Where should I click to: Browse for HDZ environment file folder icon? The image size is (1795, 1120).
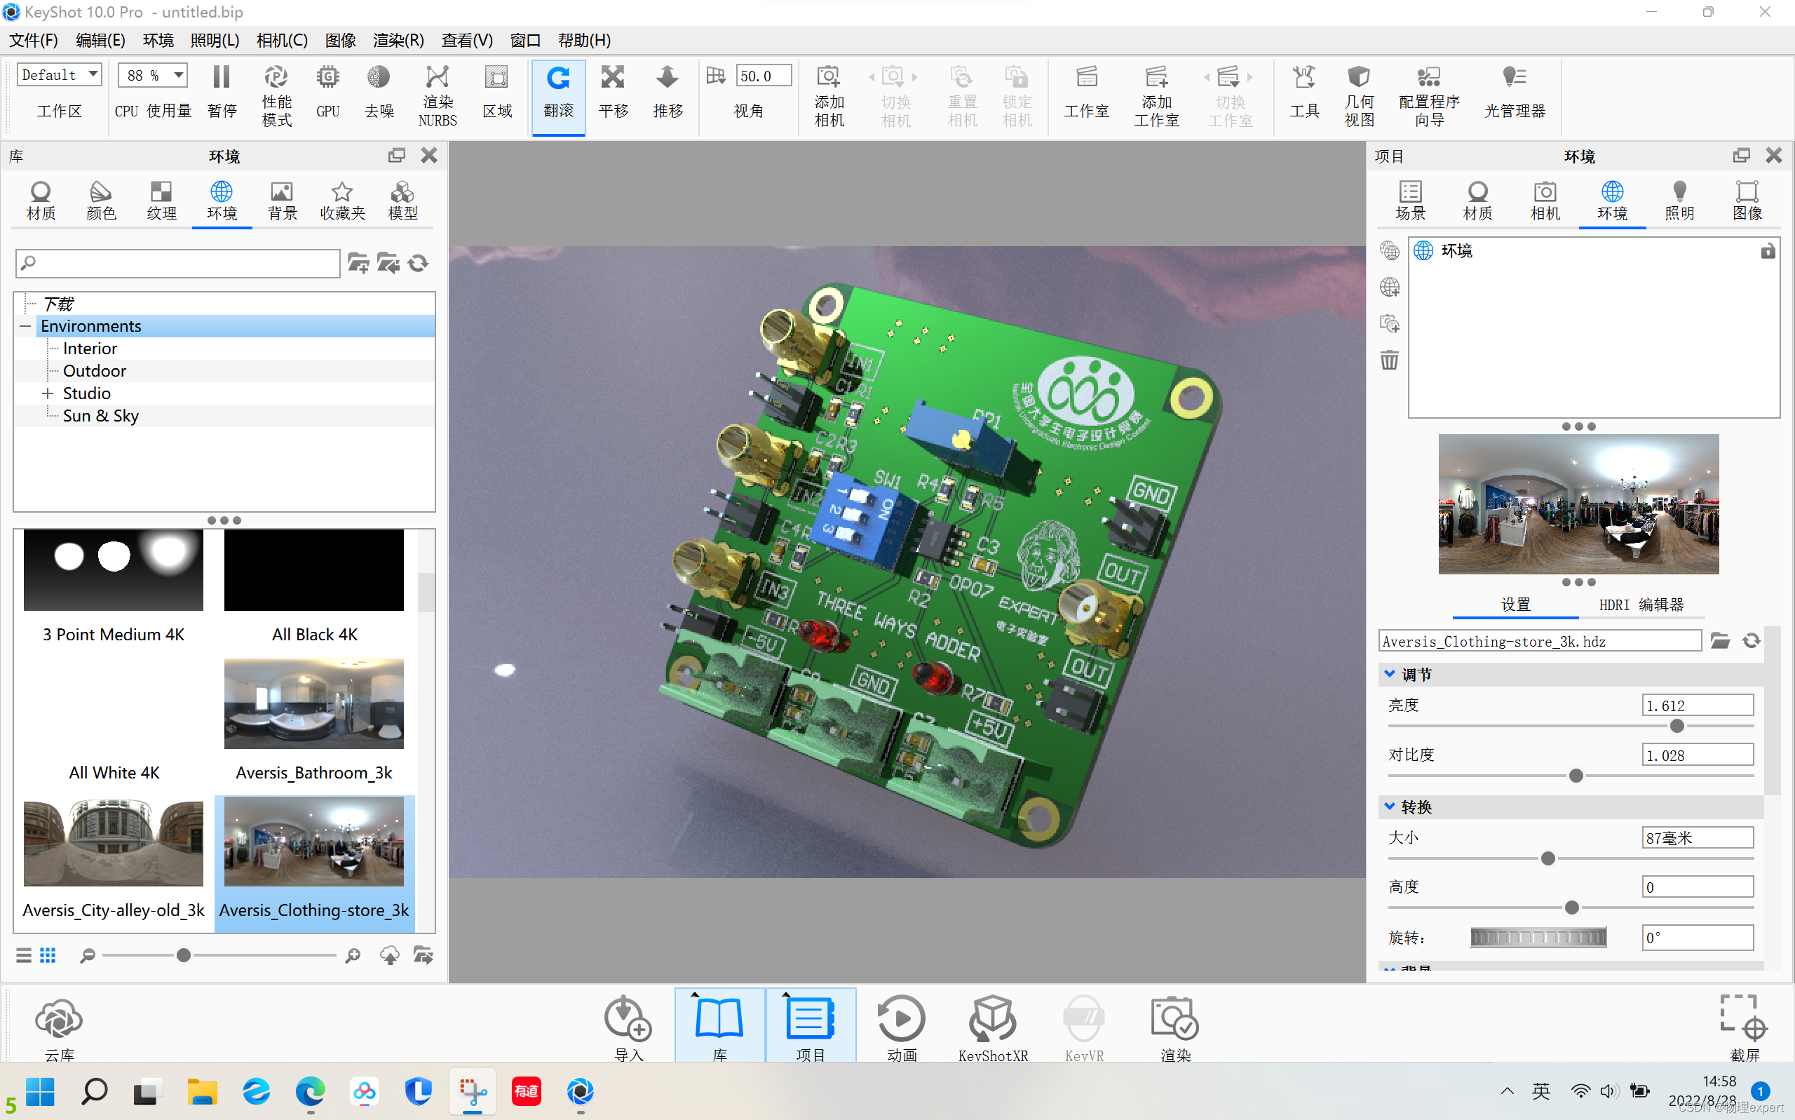(1720, 641)
